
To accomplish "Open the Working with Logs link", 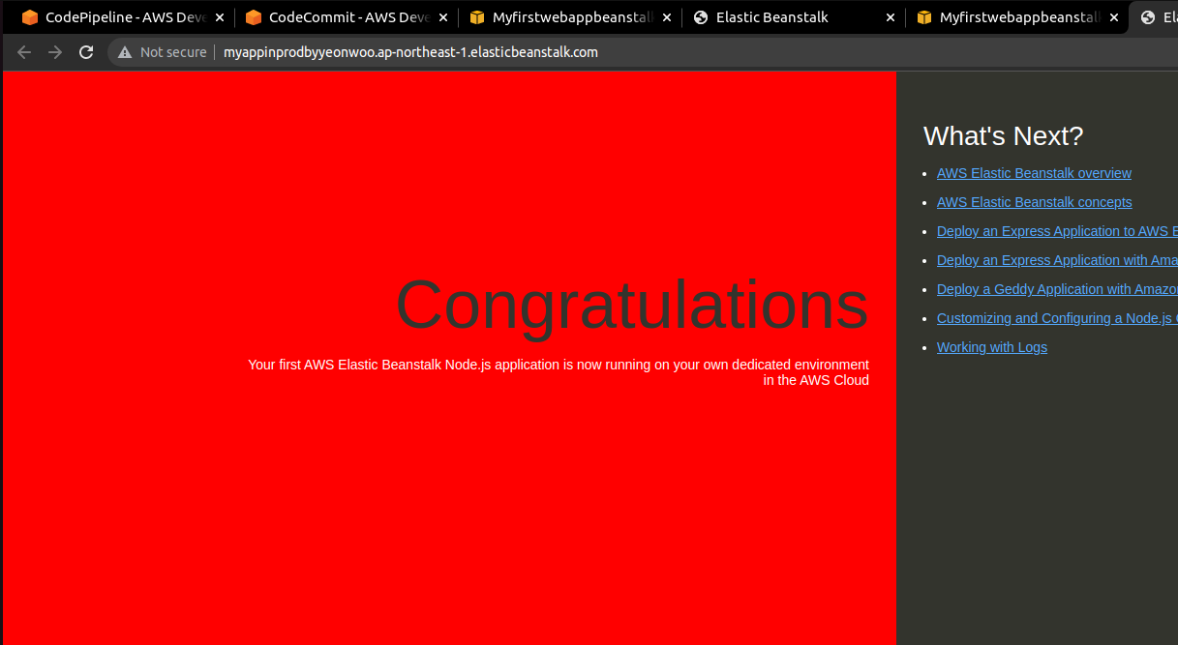I will pyautogui.click(x=992, y=347).
